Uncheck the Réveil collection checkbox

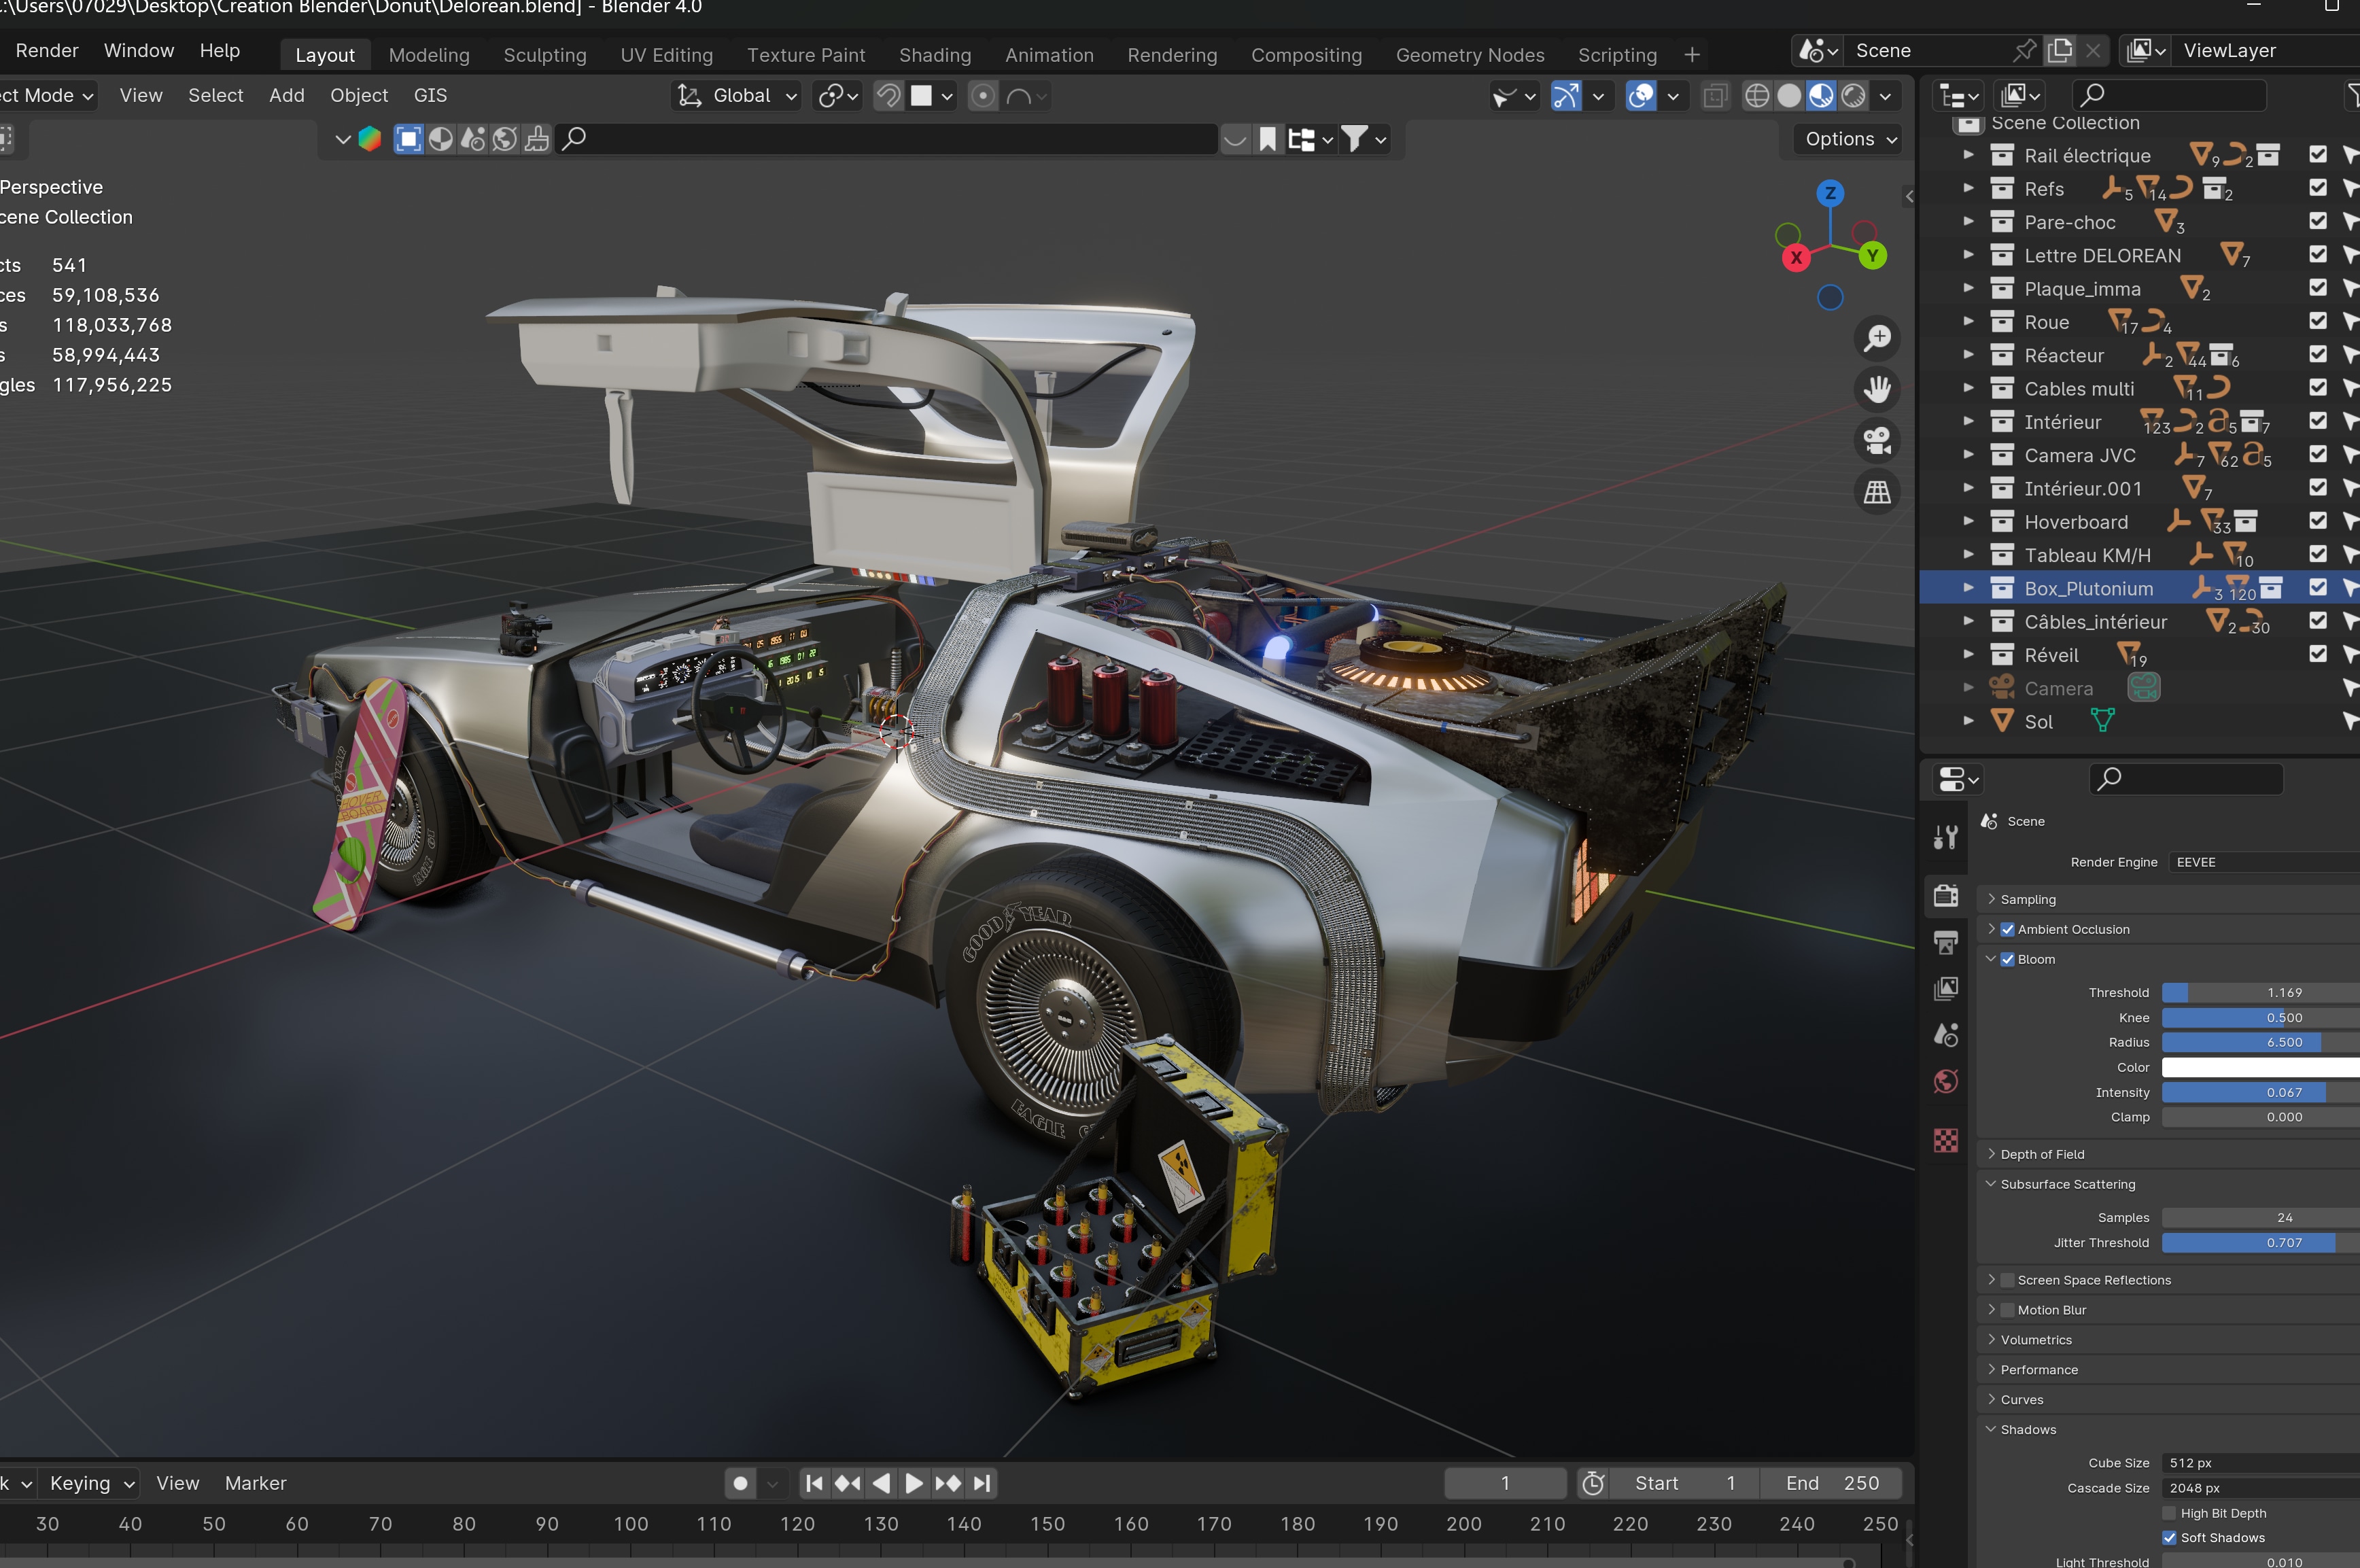(x=2318, y=654)
